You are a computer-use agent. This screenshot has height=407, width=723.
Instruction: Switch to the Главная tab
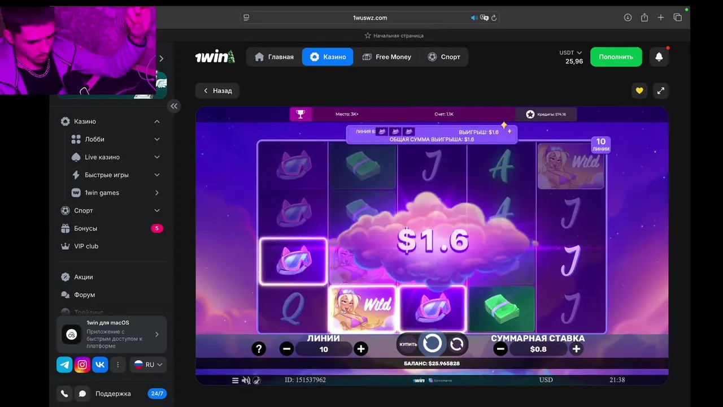[x=274, y=57]
